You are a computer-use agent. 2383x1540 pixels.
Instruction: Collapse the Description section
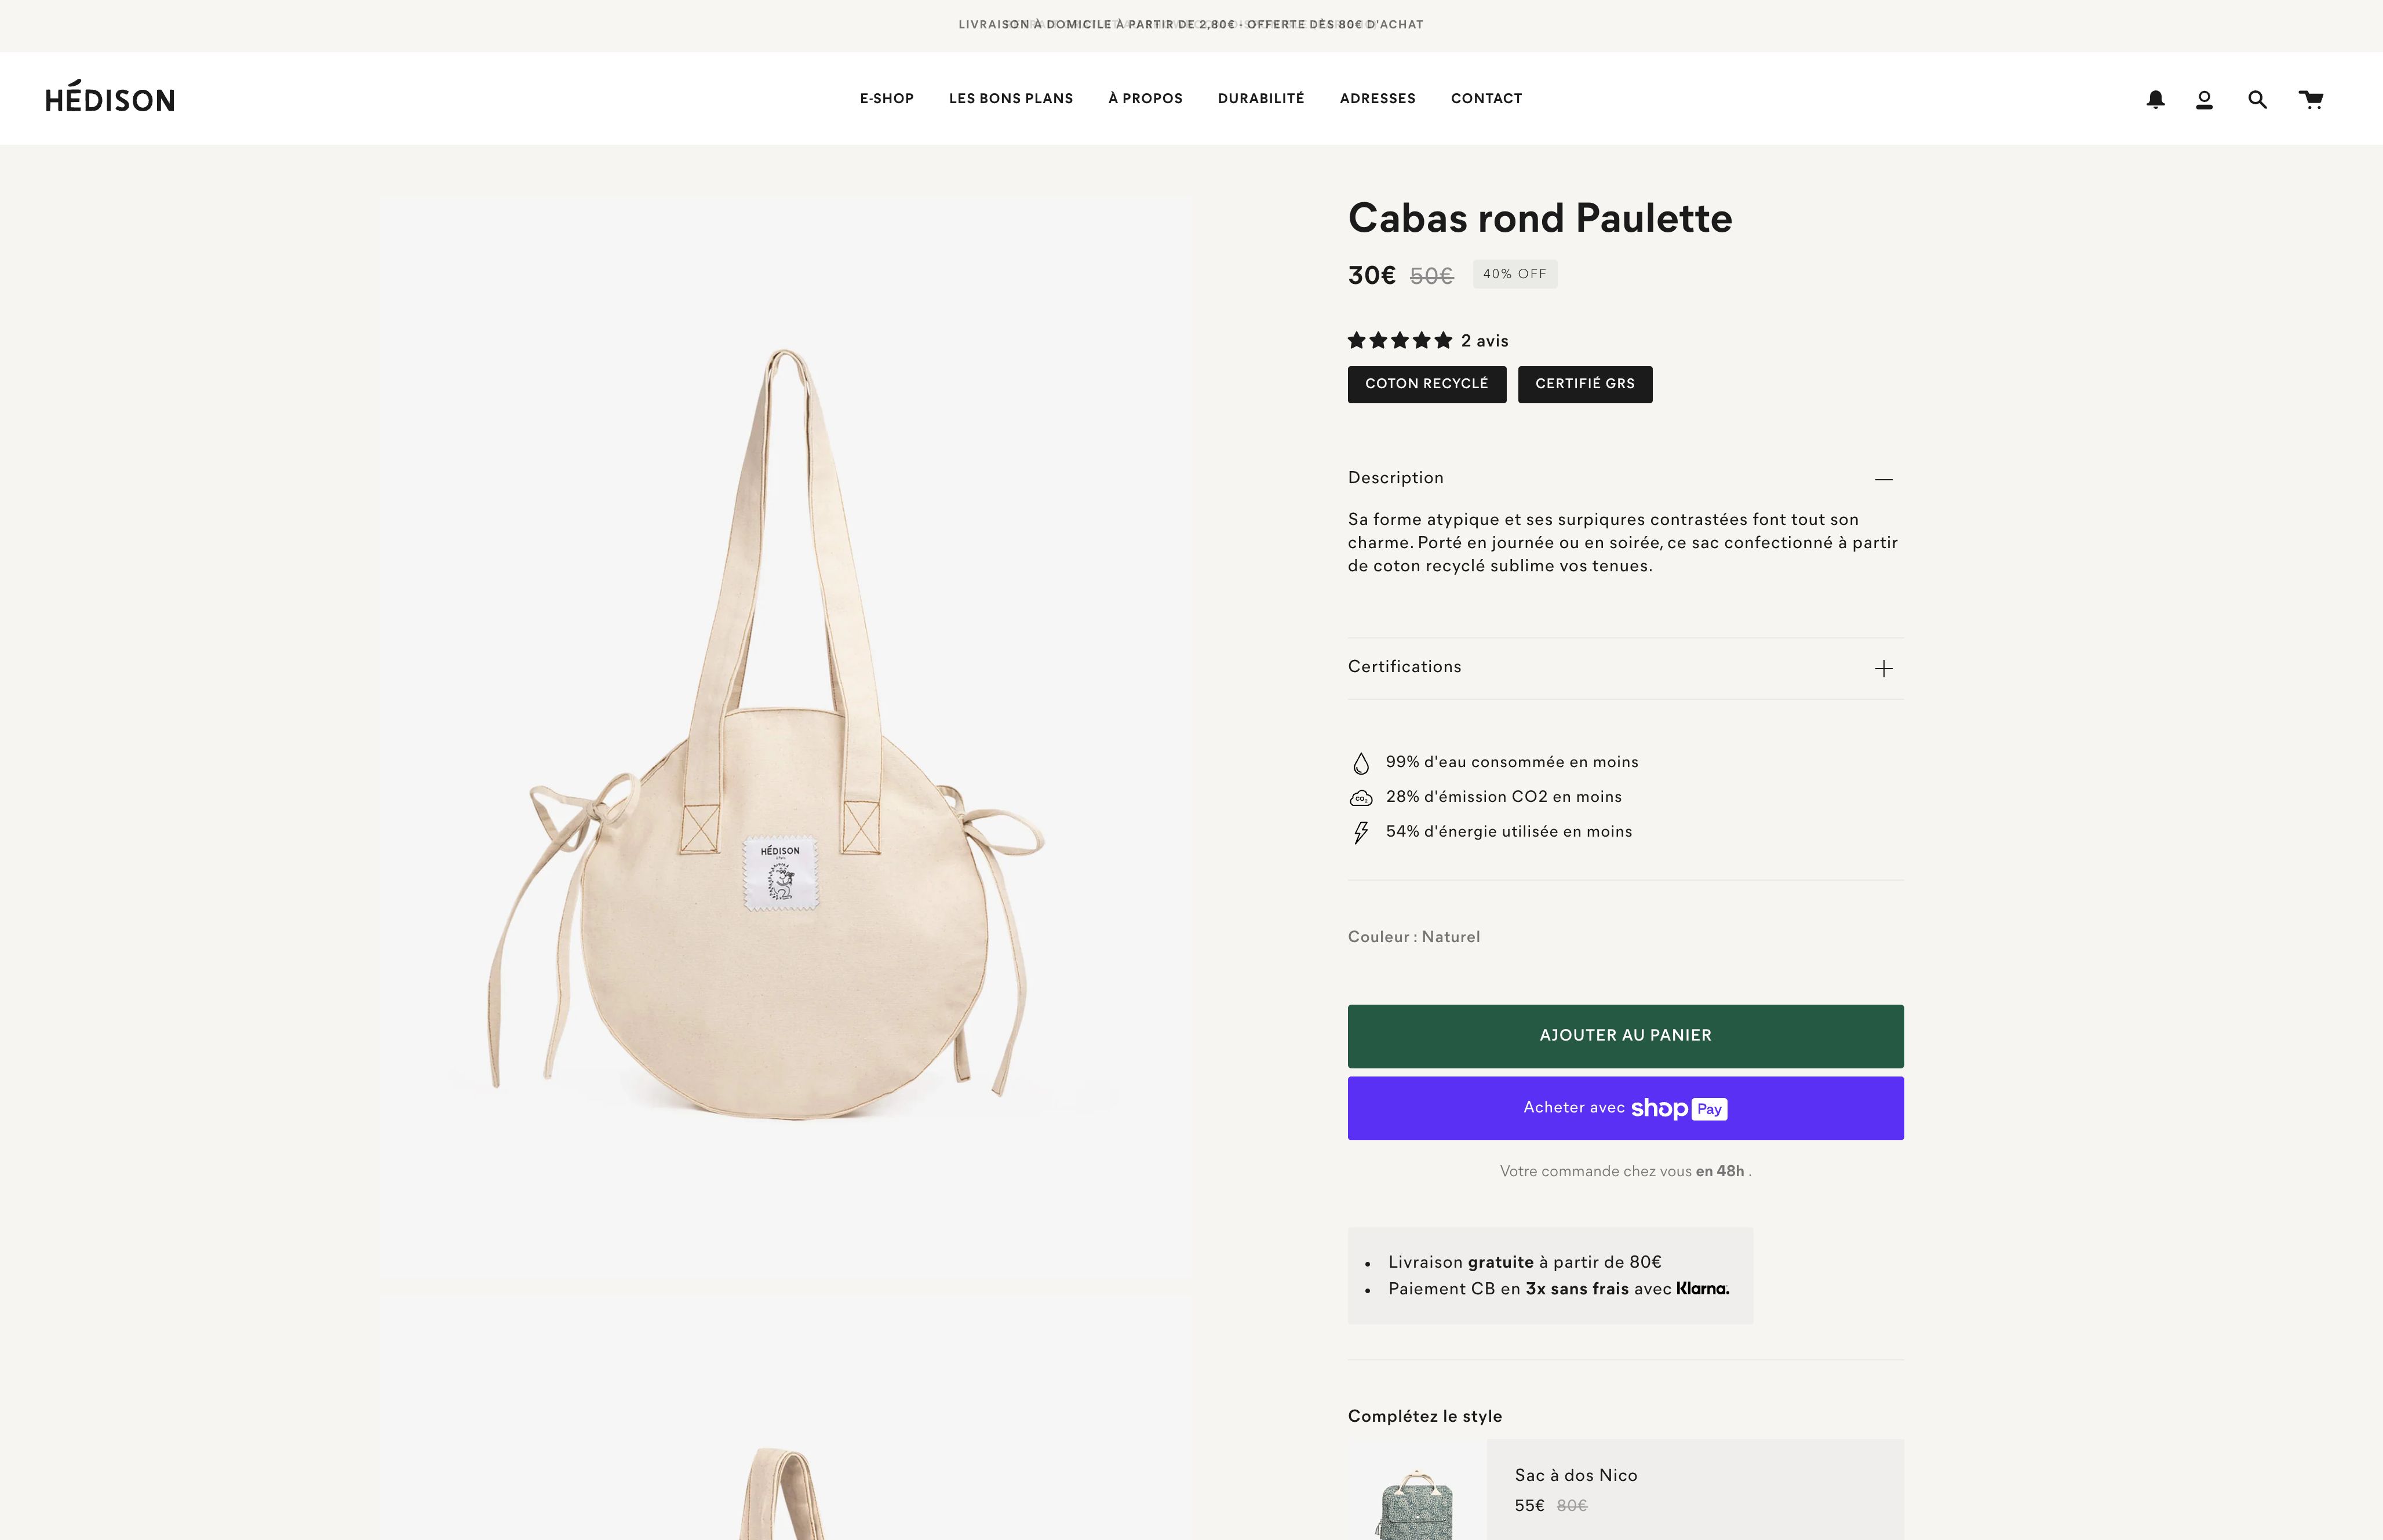click(1883, 479)
